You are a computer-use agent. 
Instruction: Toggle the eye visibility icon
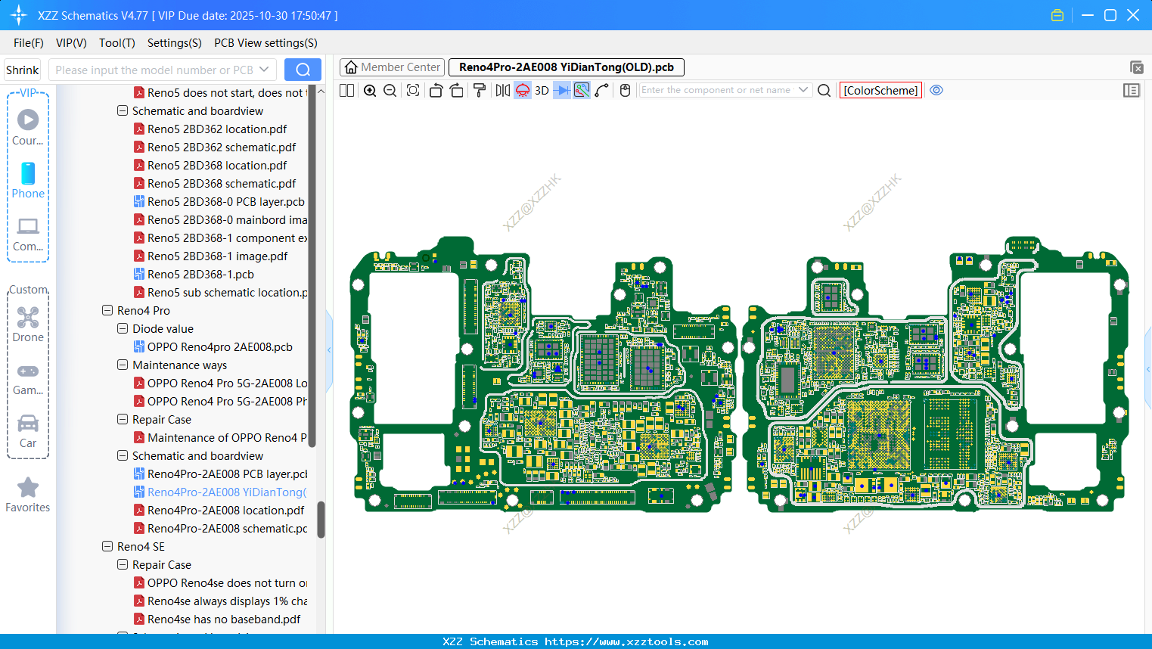coord(936,90)
